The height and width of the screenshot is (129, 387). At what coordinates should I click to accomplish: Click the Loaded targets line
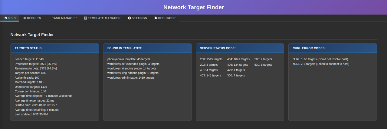click(29, 59)
